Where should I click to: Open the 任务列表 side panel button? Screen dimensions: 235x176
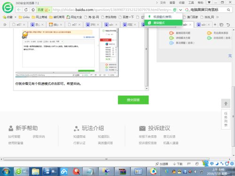coord(226,119)
